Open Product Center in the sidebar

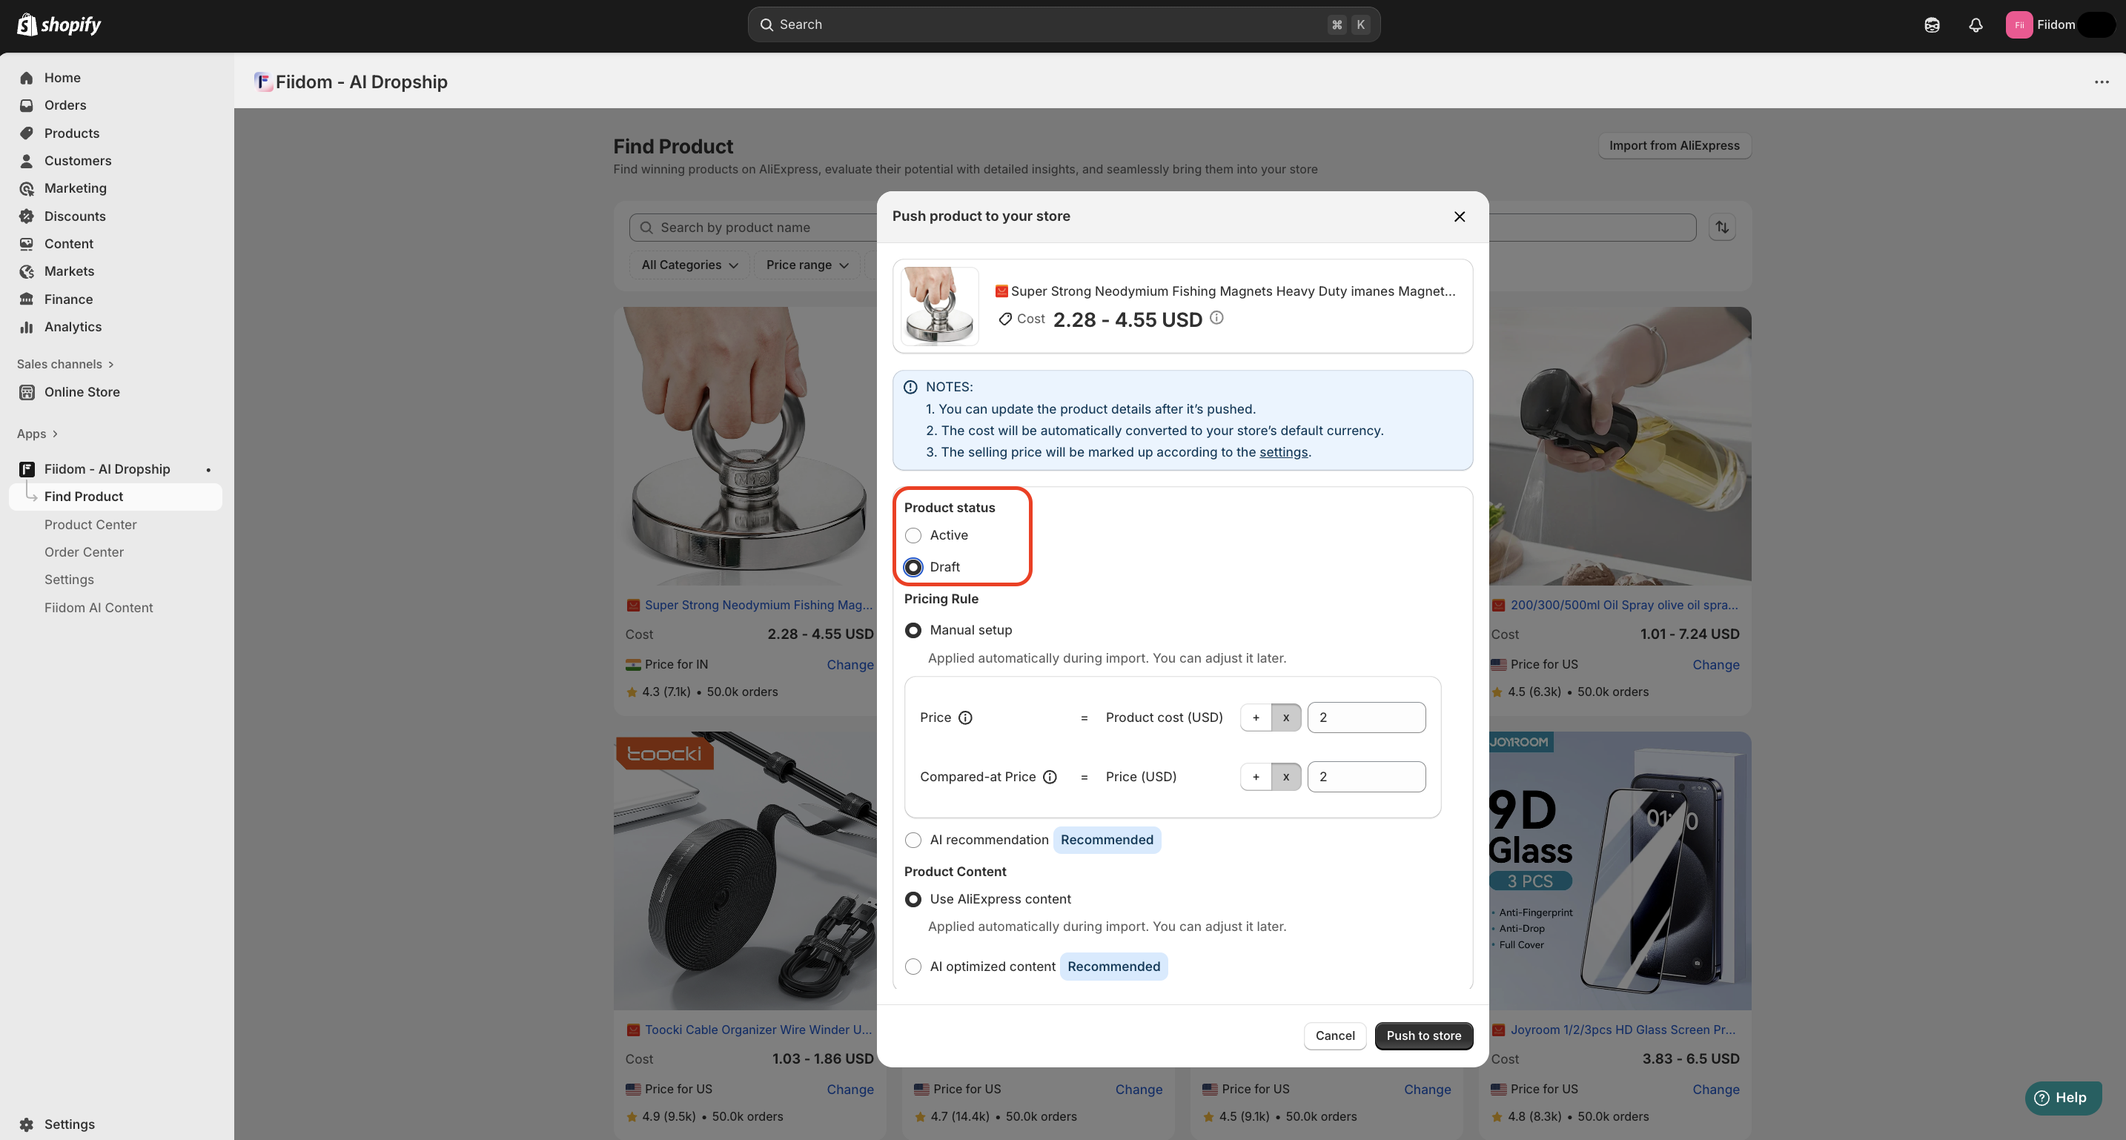pos(90,524)
